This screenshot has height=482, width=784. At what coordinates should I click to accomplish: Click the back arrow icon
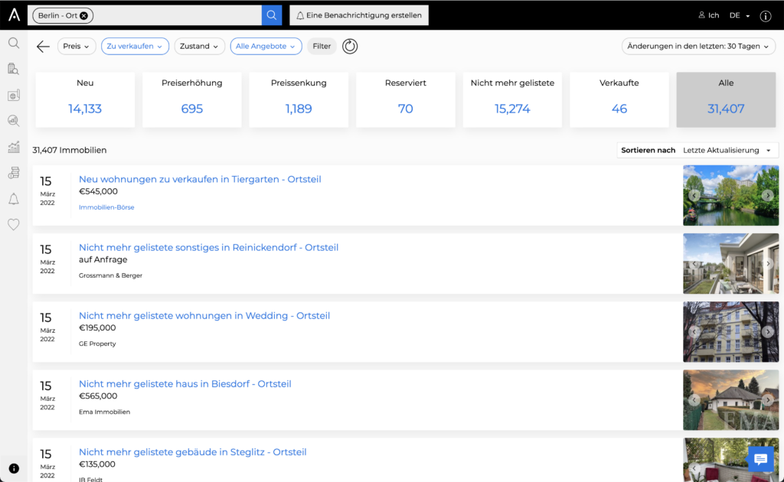[43, 47]
